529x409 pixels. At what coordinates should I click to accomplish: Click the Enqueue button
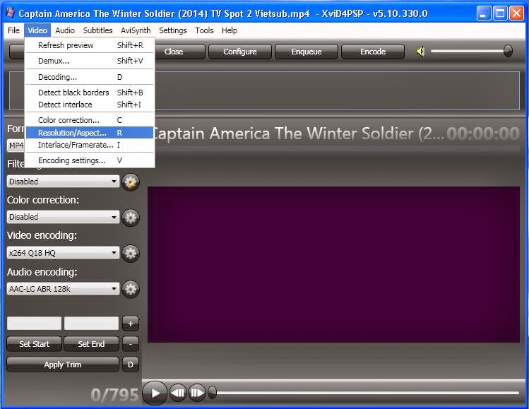tap(307, 52)
